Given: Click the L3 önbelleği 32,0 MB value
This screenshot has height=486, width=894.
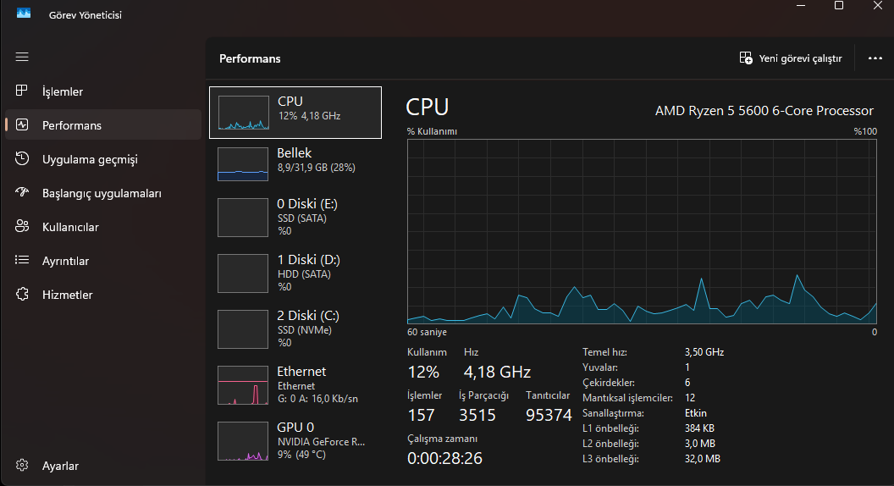Looking at the screenshot, I should click(703, 459).
